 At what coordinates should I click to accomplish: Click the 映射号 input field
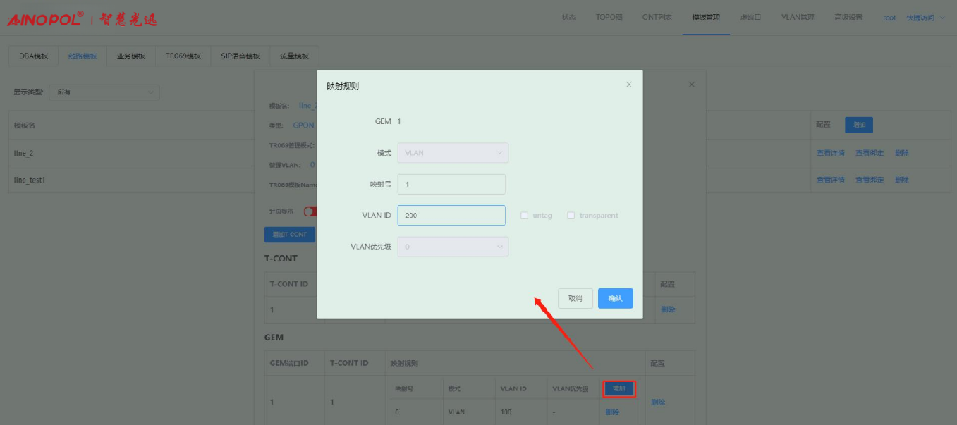pos(451,184)
